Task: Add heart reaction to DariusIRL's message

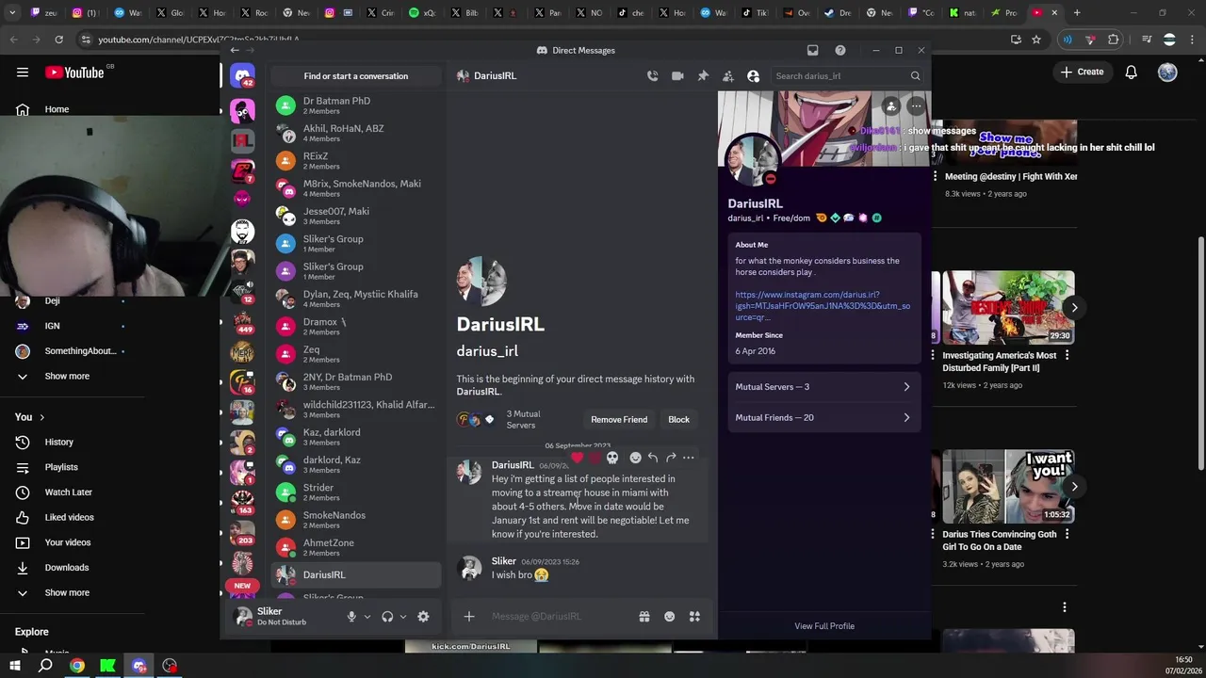Action: (x=577, y=458)
